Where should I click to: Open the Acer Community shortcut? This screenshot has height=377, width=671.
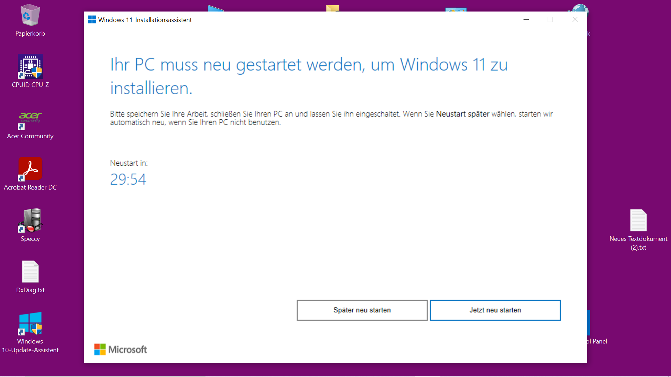click(x=30, y=119)
